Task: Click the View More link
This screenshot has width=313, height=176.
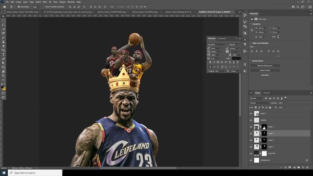Action: point(265,75)
